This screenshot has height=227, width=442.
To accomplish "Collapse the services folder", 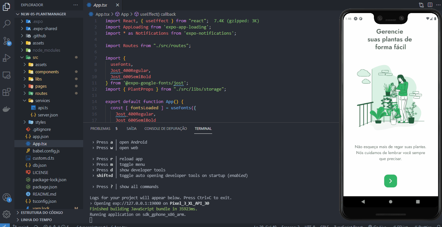I will click(x=49, y=100).
